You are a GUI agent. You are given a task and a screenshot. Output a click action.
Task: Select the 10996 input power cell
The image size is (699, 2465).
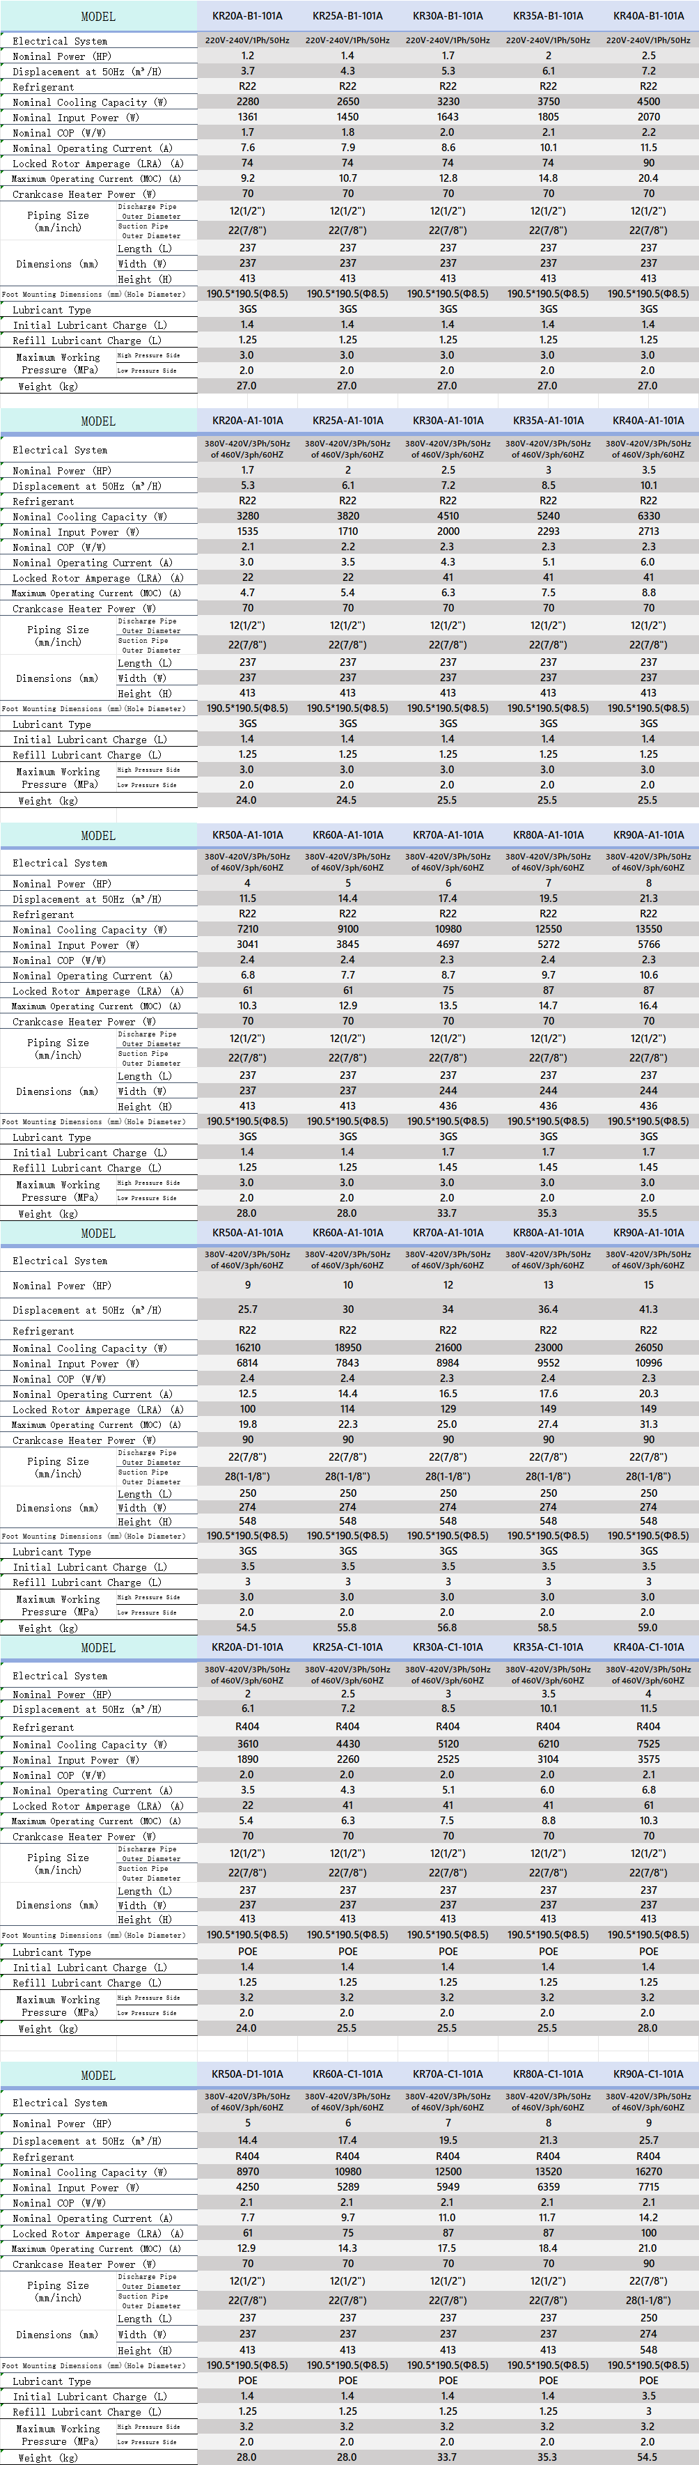point(648,1362)
